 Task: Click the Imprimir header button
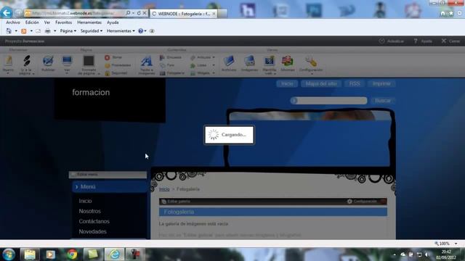click(381, 84)
